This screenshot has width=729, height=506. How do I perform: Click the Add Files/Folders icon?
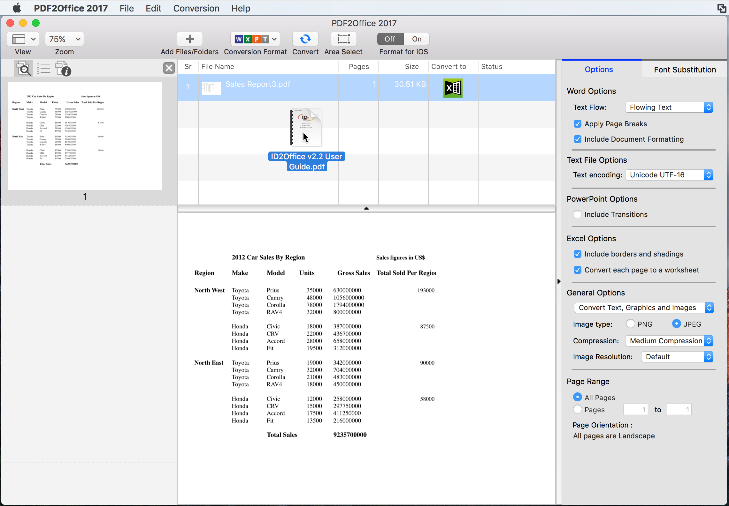pyautogui.click(x=189, y=39)
